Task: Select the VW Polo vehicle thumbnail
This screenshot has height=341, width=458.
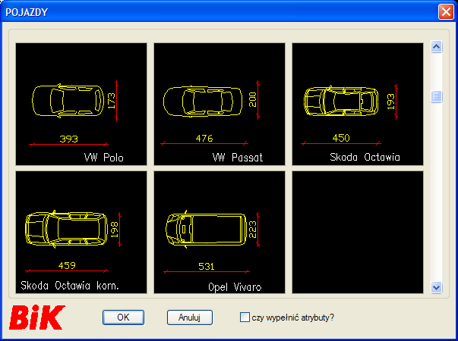Action: (81, 104)
